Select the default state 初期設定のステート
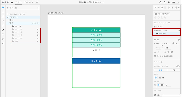Image resolution: width=182 pixels, height=97 pixels. (x=161, y=31)
